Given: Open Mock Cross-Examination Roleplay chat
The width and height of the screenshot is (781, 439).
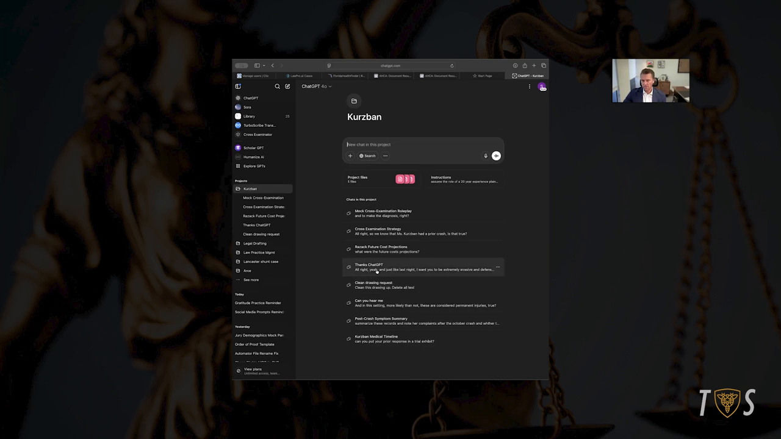Looking at the screenshot, I should pyautogui.click(x=423, y=213).
